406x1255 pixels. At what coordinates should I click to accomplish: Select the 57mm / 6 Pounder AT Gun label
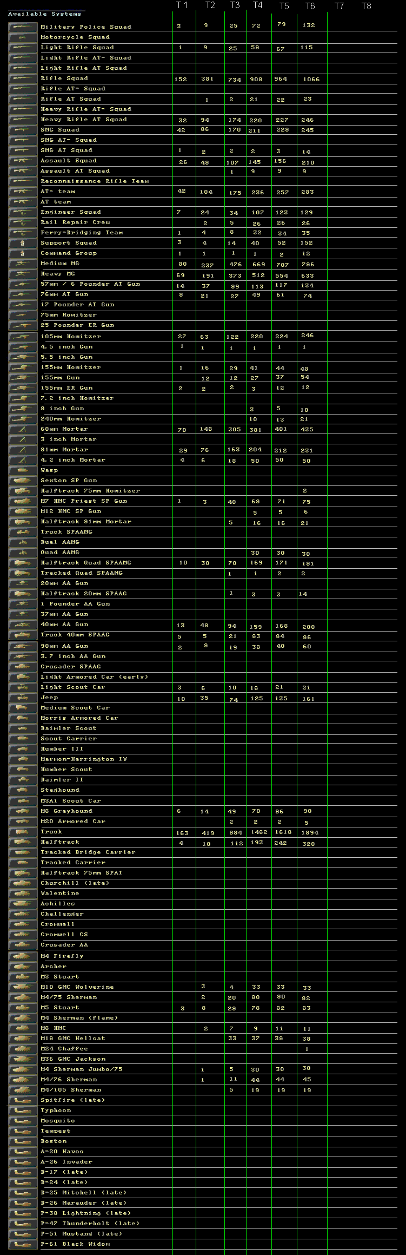[x=90, y=284]
